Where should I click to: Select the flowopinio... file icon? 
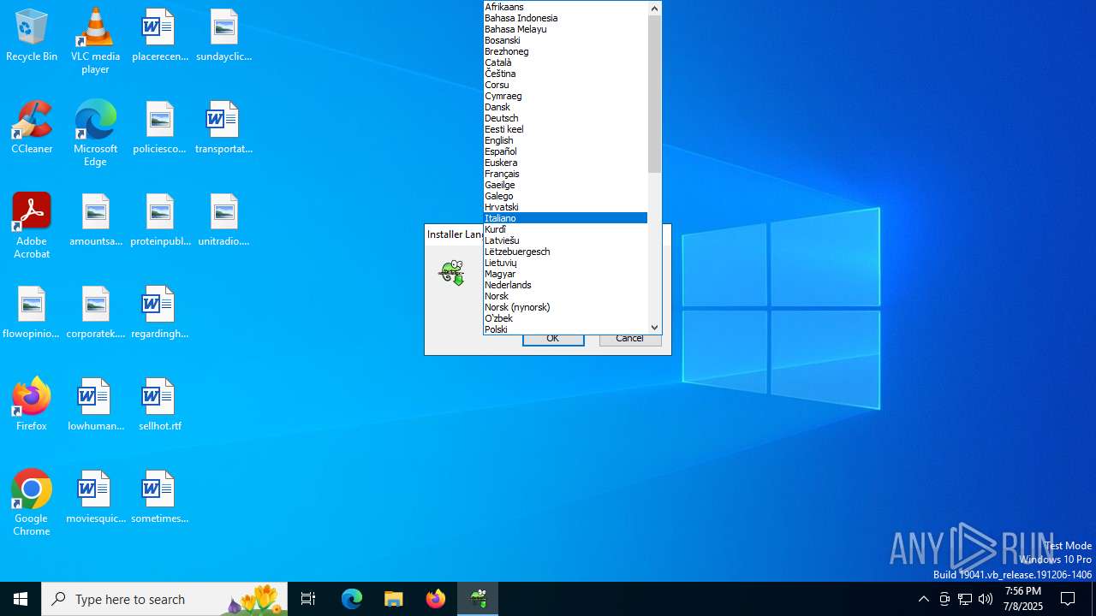32,313
